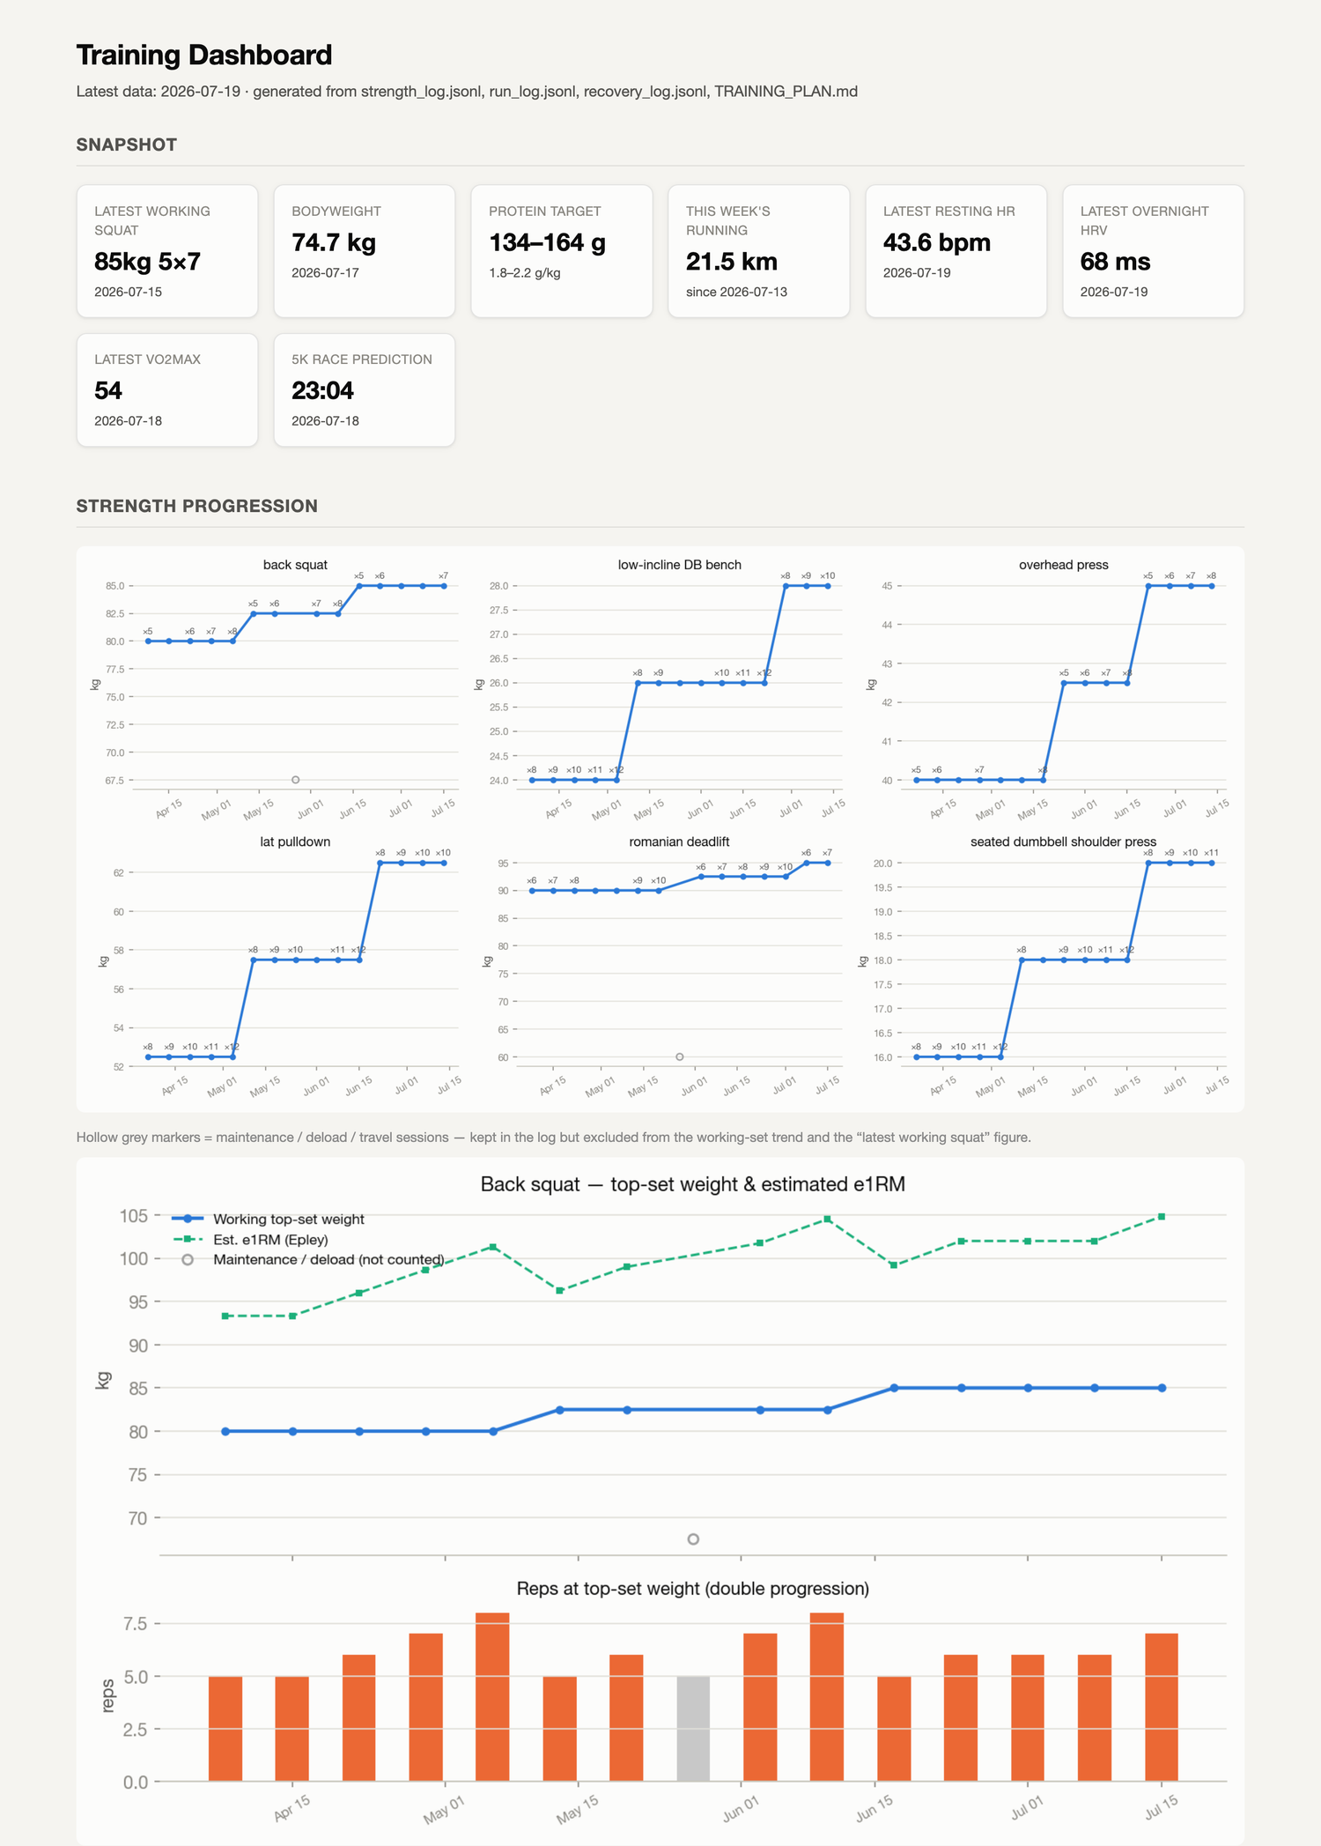Click the "romanian deadlift" chart title
Image resolution: width=1321 pixels, height=1846 pixels.
coord(680,841)
